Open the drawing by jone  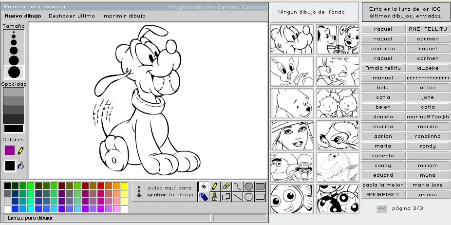tap(428, 97)
